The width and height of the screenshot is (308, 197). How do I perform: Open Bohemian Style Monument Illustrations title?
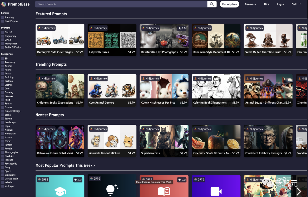point(212,52)
